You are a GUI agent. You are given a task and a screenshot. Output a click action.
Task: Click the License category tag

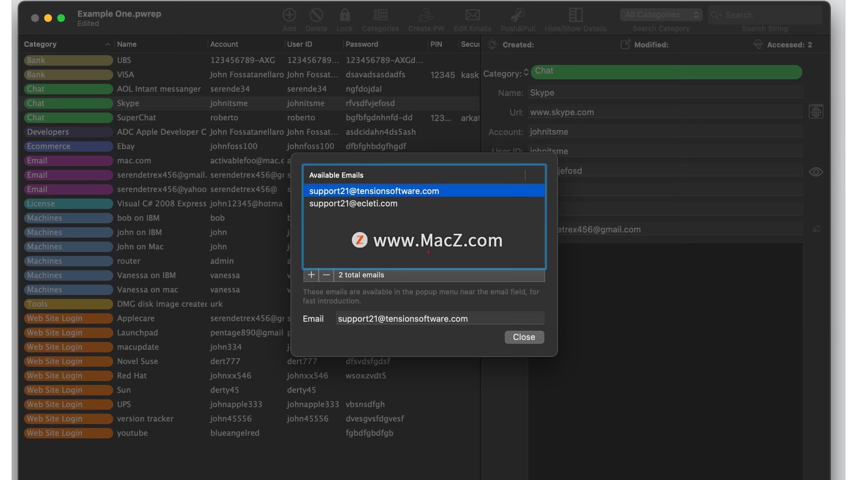coord(68,203)
